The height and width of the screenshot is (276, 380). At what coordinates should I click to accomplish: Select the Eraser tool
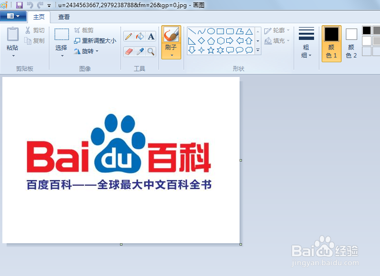(129, 52)
